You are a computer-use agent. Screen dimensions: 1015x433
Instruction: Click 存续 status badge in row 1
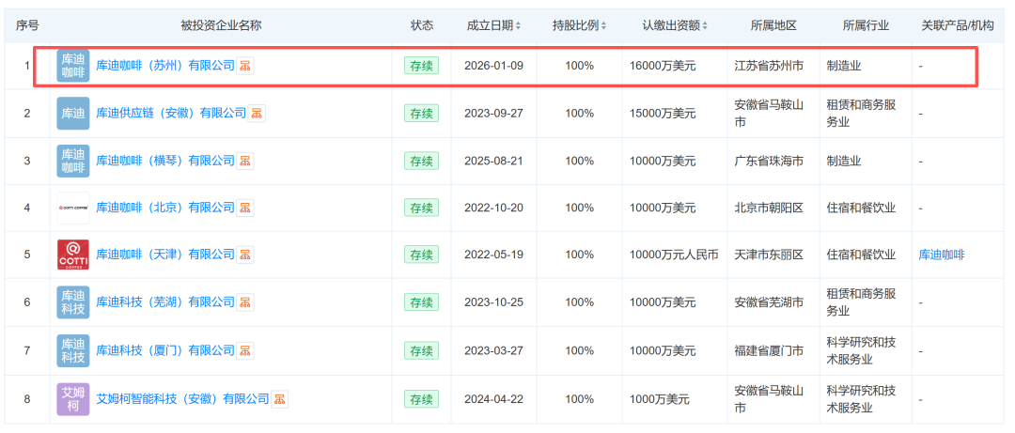click(420, 66)
